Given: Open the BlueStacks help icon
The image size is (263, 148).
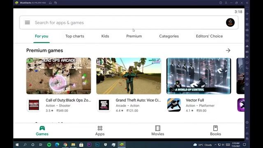Looking at the screenshot, I should (x=221, y=3).
